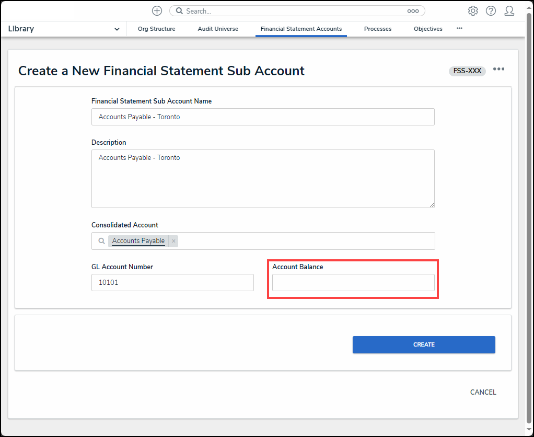The image size is (534, 437).
Task: Open the help question mark icon
Action: [491, 11]
